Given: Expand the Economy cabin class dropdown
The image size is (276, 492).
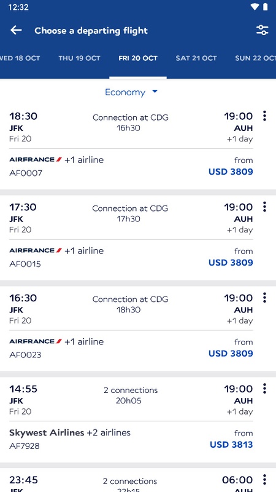Looking at the screenshot, I should (x=131, y=92).
